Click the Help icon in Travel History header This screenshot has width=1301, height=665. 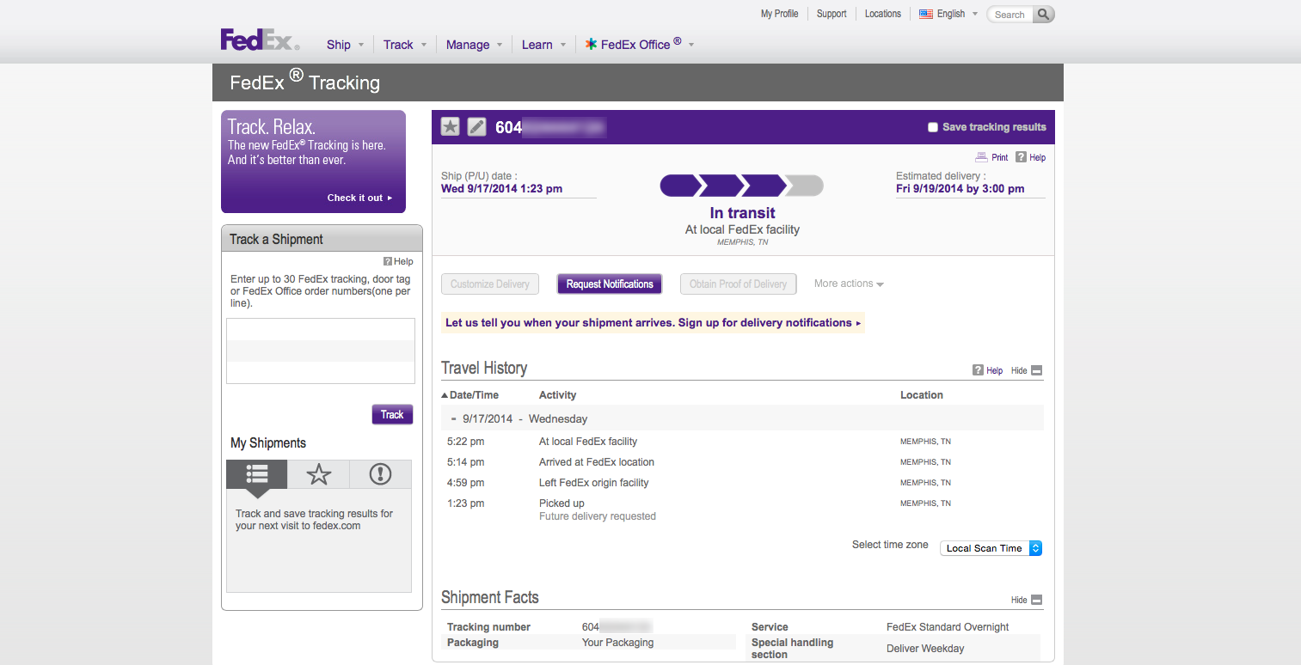pos(978,370)
